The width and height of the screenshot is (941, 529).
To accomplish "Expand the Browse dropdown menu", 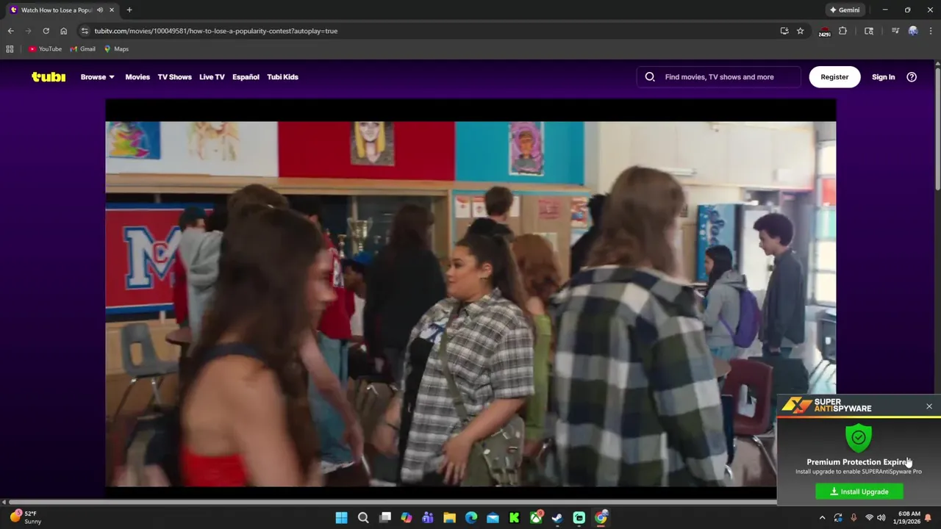I will [97, 76].
